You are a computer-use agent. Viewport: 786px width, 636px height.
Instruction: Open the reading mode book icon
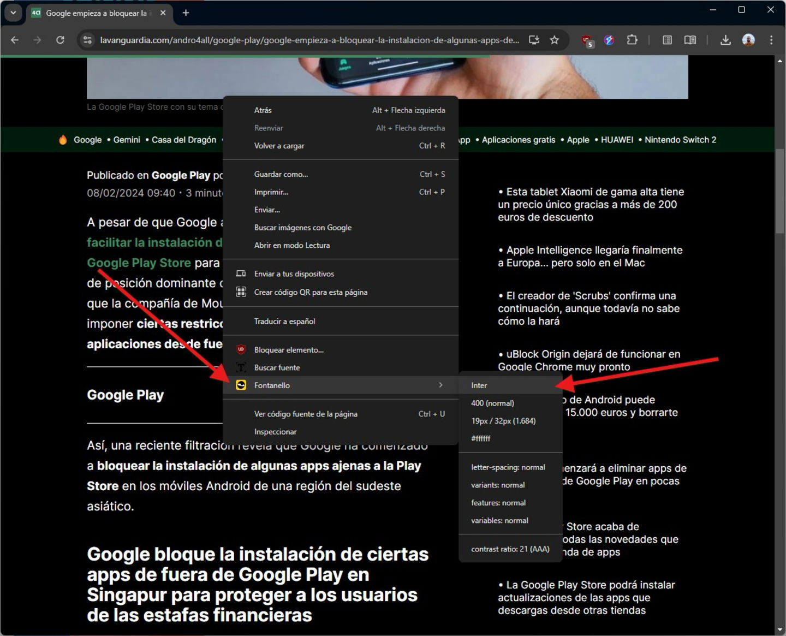[690, 40]
